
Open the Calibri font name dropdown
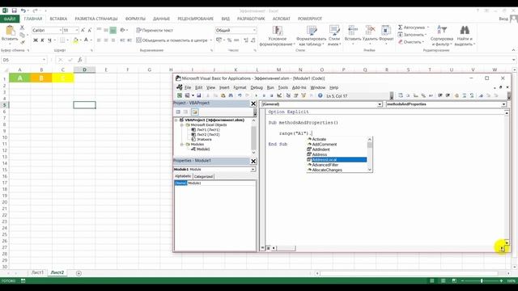point(61,31)
